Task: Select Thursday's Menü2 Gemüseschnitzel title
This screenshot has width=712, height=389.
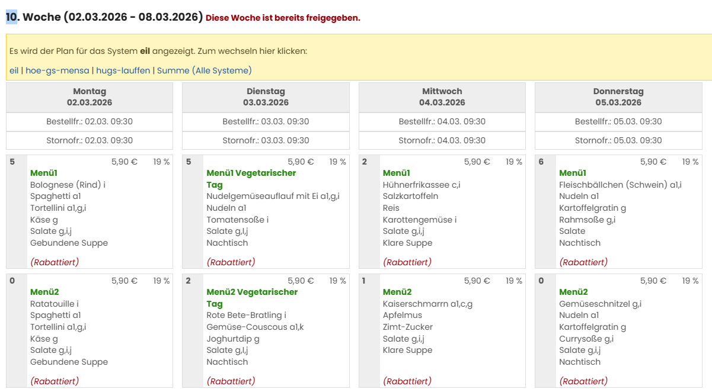Action: 573,292
